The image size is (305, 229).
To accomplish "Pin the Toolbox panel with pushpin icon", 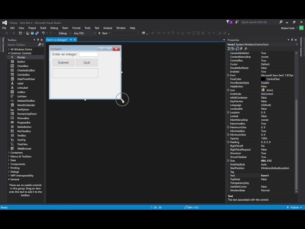I will [x=38, y=40].
